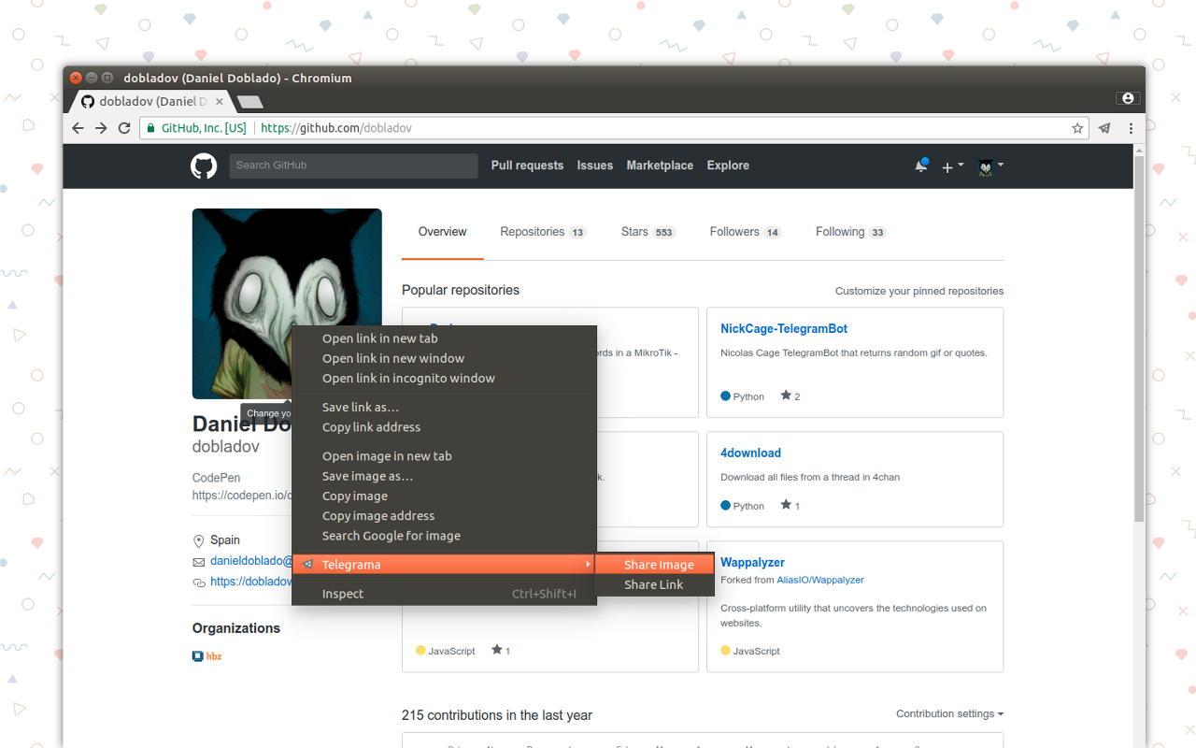Click the Spain location text
Image resolution: width=1196 pixels, height=748 pixels.
[225, 540]
